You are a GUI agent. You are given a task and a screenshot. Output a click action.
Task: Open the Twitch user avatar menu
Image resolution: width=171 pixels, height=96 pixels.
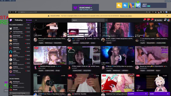coord(169,20)
